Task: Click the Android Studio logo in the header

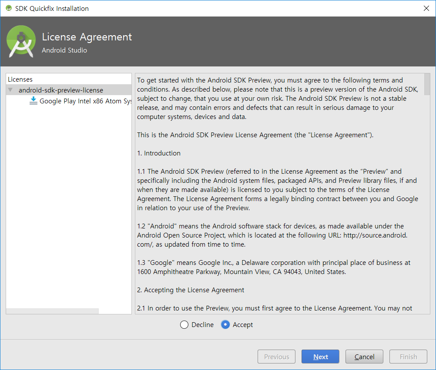Action: (x=21, y=41)
